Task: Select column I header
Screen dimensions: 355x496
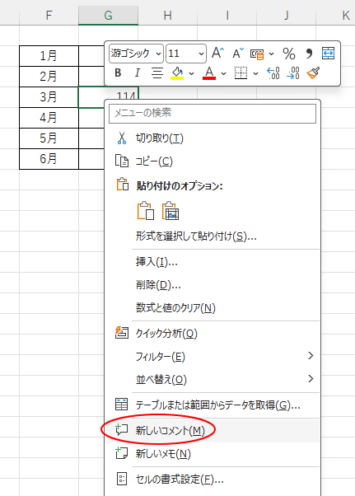Action: (x=227, y=15)
